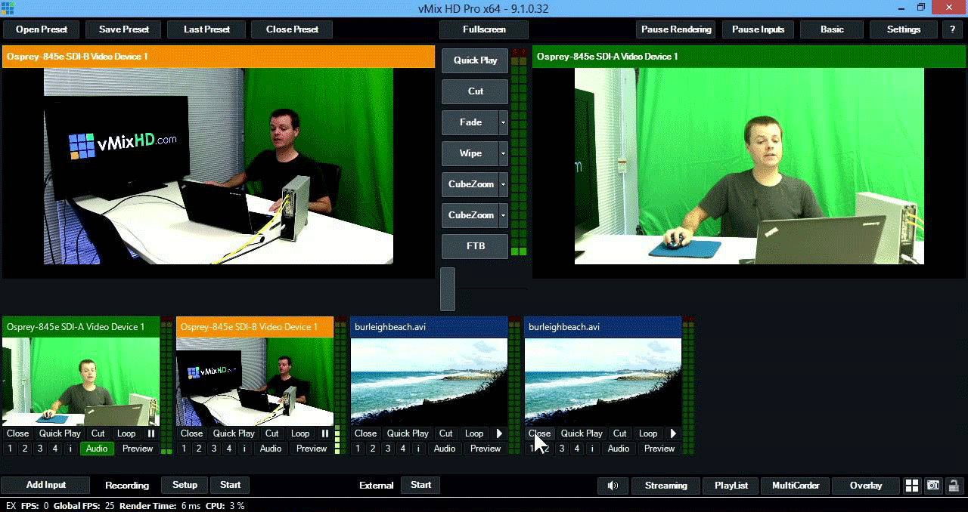968x512 pixels.
Task: Open info 'i' on SDI-A input
Action: tap(70, 449)
